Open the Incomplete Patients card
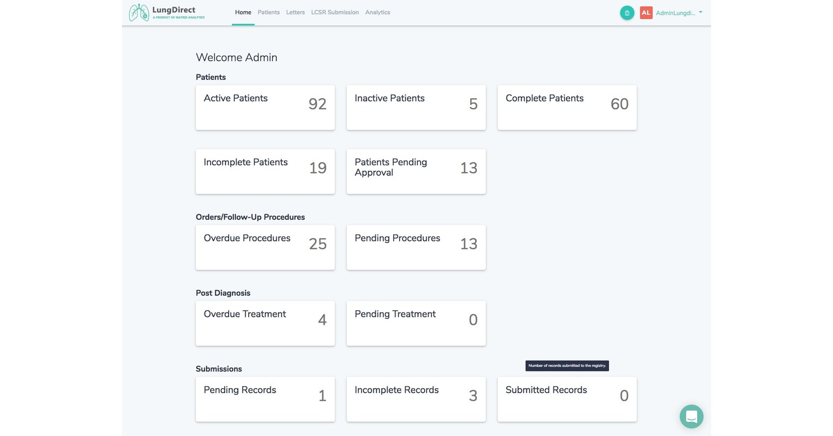 265,171
